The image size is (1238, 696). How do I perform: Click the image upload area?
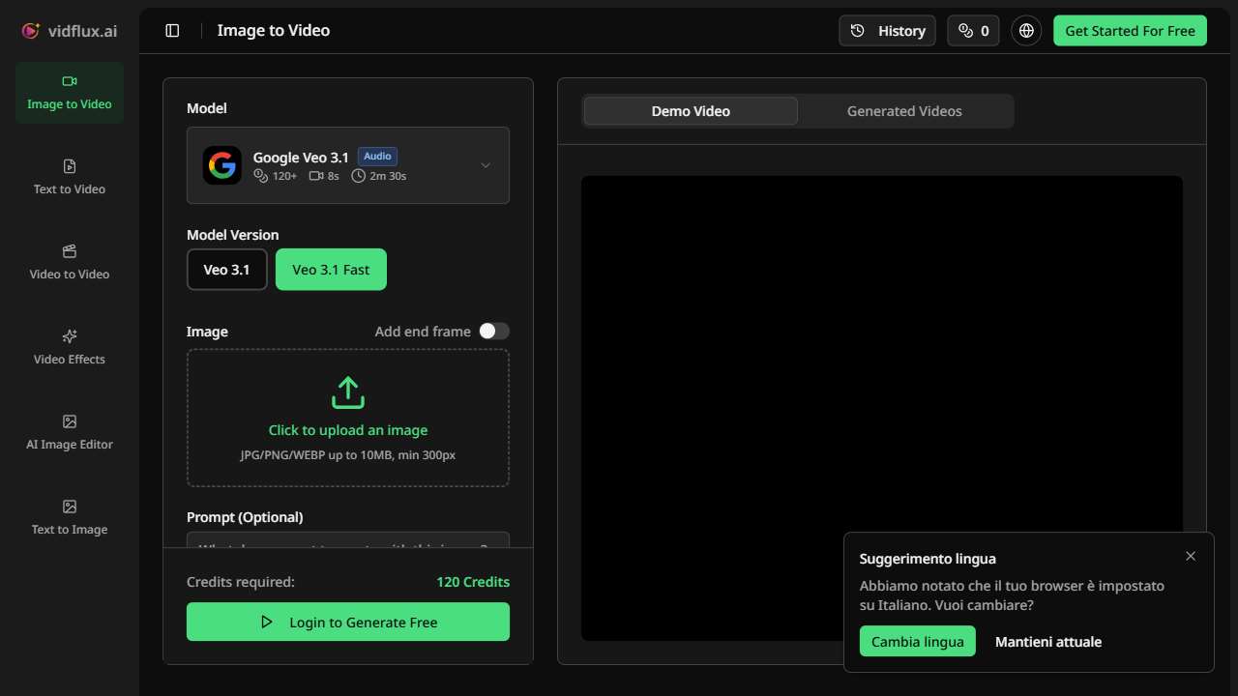(347, 418)
